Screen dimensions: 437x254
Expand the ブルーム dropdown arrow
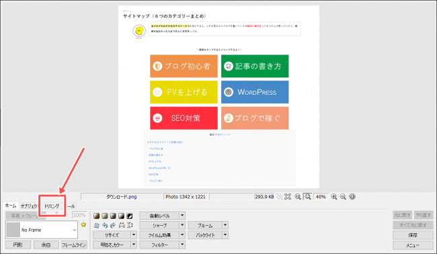click(225, 225)
